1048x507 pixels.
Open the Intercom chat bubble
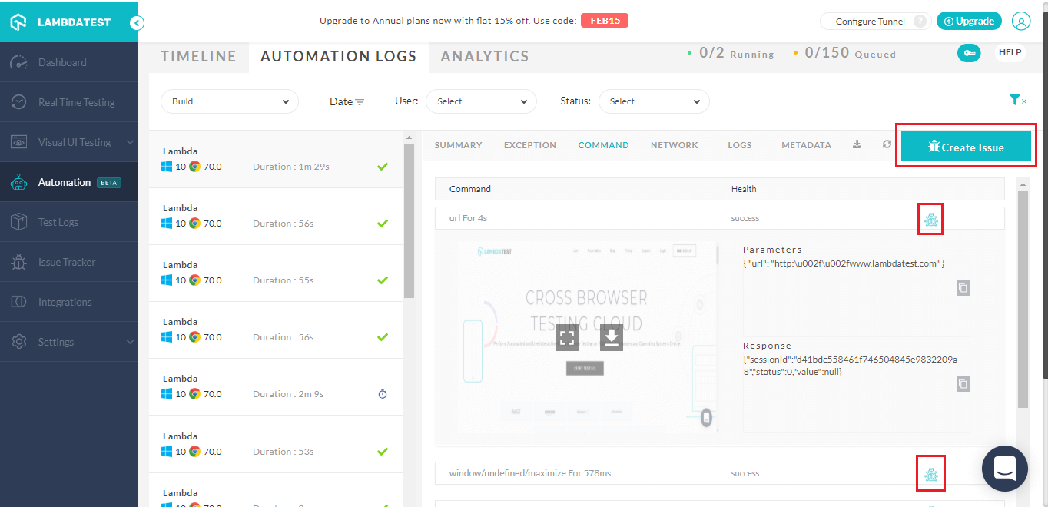pos(1004,469)
